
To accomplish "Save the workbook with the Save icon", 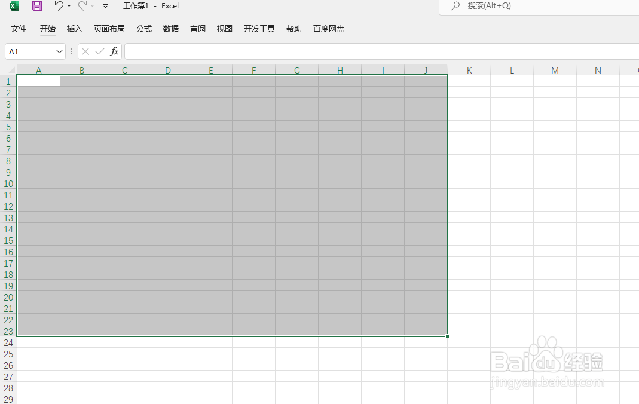I will 36,6.
